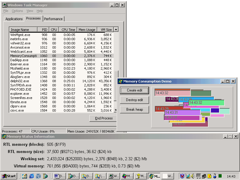Open the File menu in Task Manager
Image resolution: width=240 pixels, height=180 pixels.
(6, 11)
